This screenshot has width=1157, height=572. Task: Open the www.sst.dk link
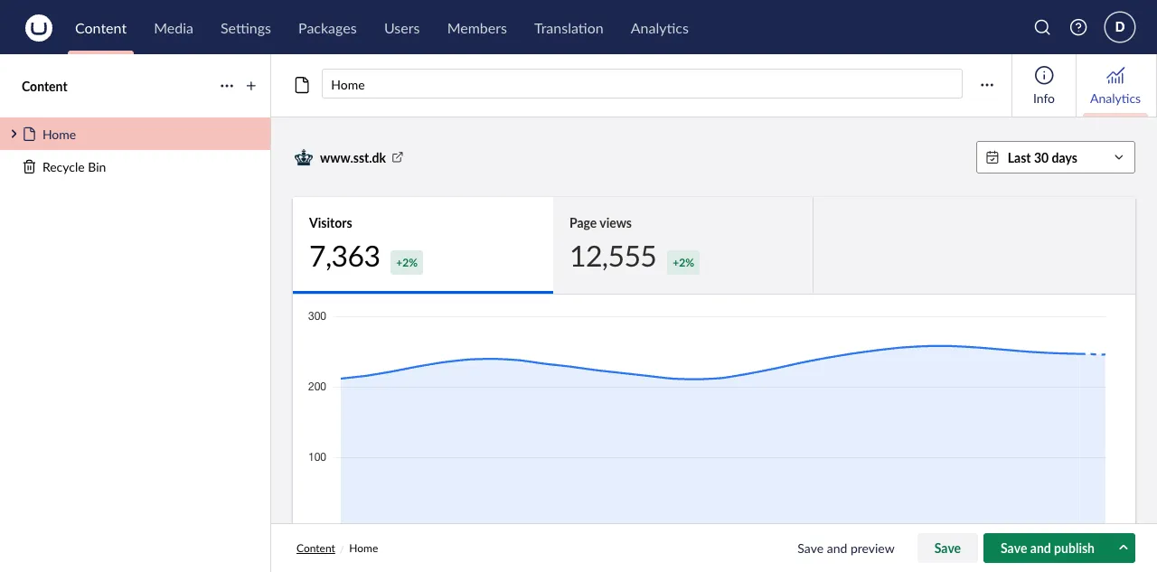pyautogui.click(x=353, y=158)
